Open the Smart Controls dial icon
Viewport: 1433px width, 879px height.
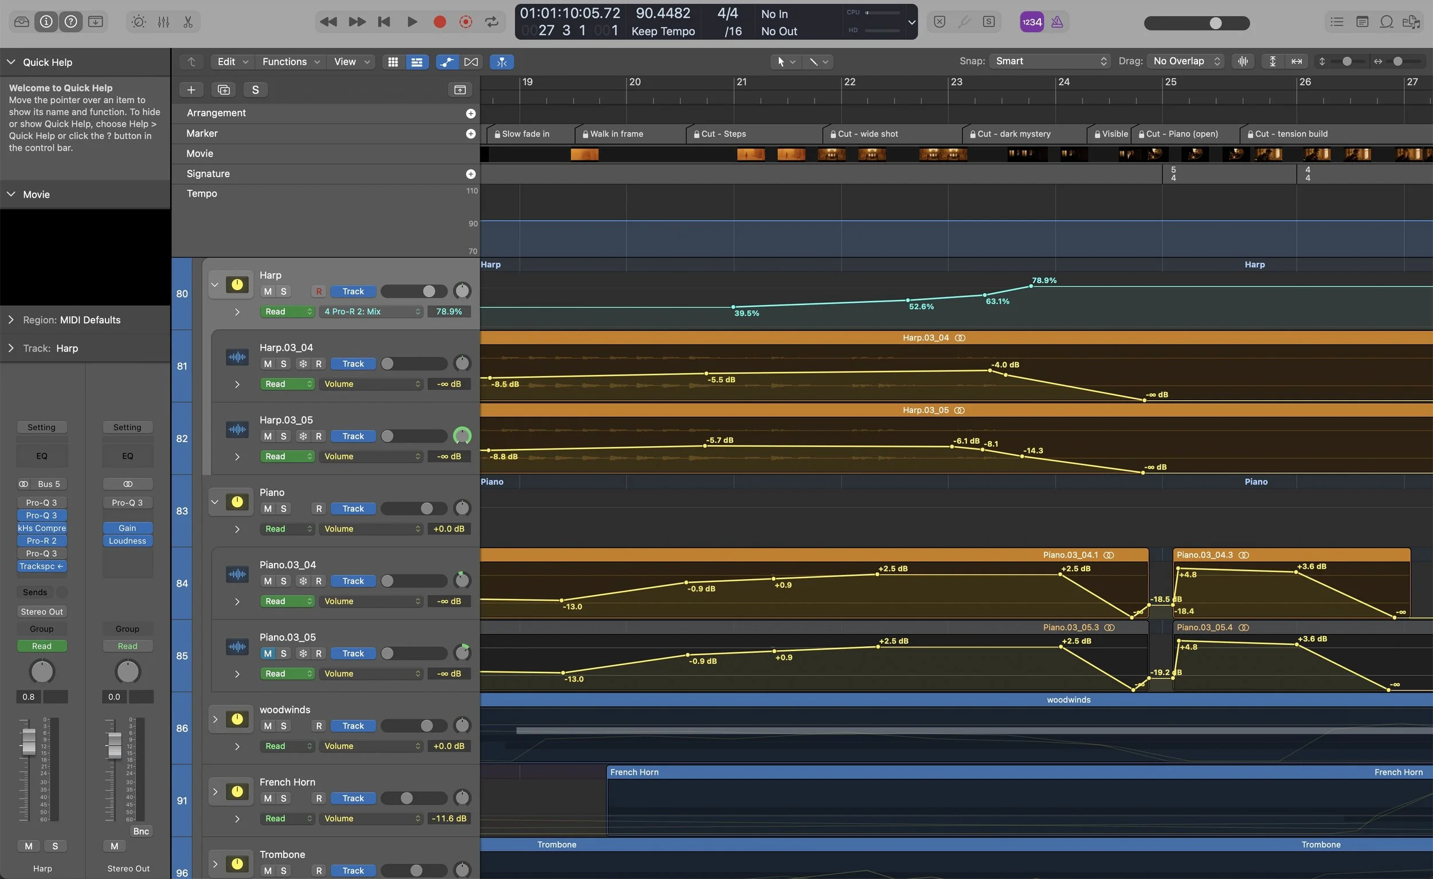coord(138,22)
